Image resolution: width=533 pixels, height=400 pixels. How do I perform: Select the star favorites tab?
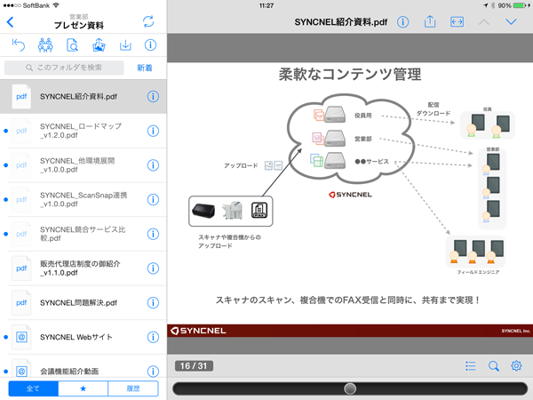tap(83, 388)
